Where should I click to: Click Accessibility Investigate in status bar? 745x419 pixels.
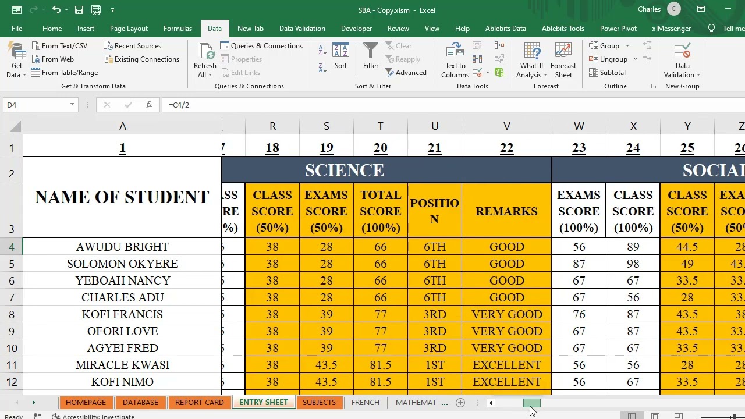pos(93,416)
